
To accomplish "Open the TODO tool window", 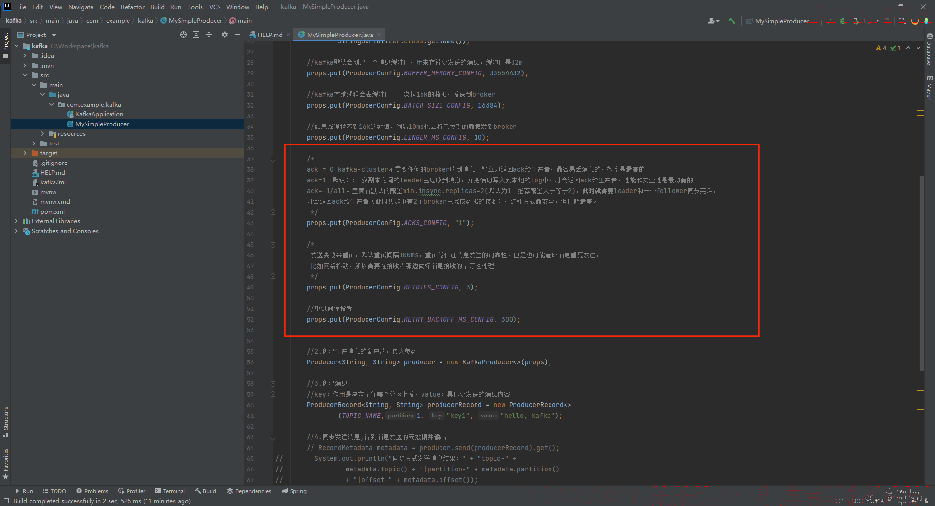I will [55, 491].
